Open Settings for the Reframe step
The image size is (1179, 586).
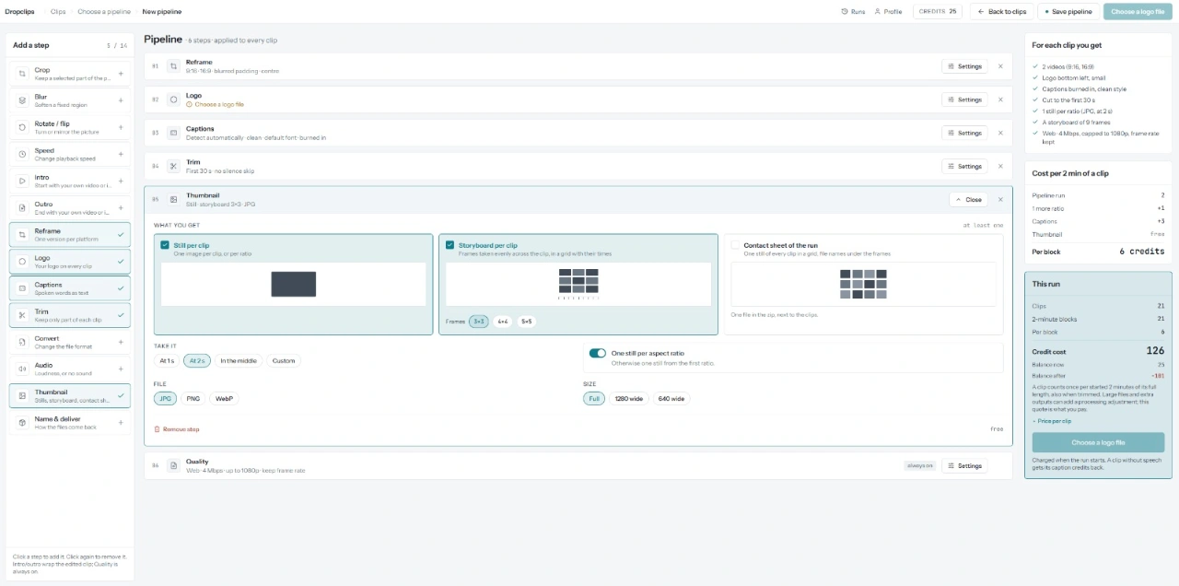pos(964,66)
